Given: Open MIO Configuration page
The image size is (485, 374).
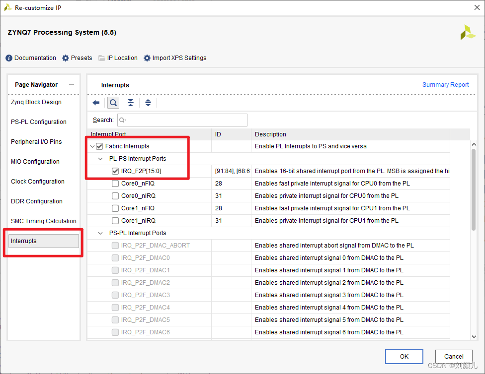Looking at the screenshot, I should point(35,162).
